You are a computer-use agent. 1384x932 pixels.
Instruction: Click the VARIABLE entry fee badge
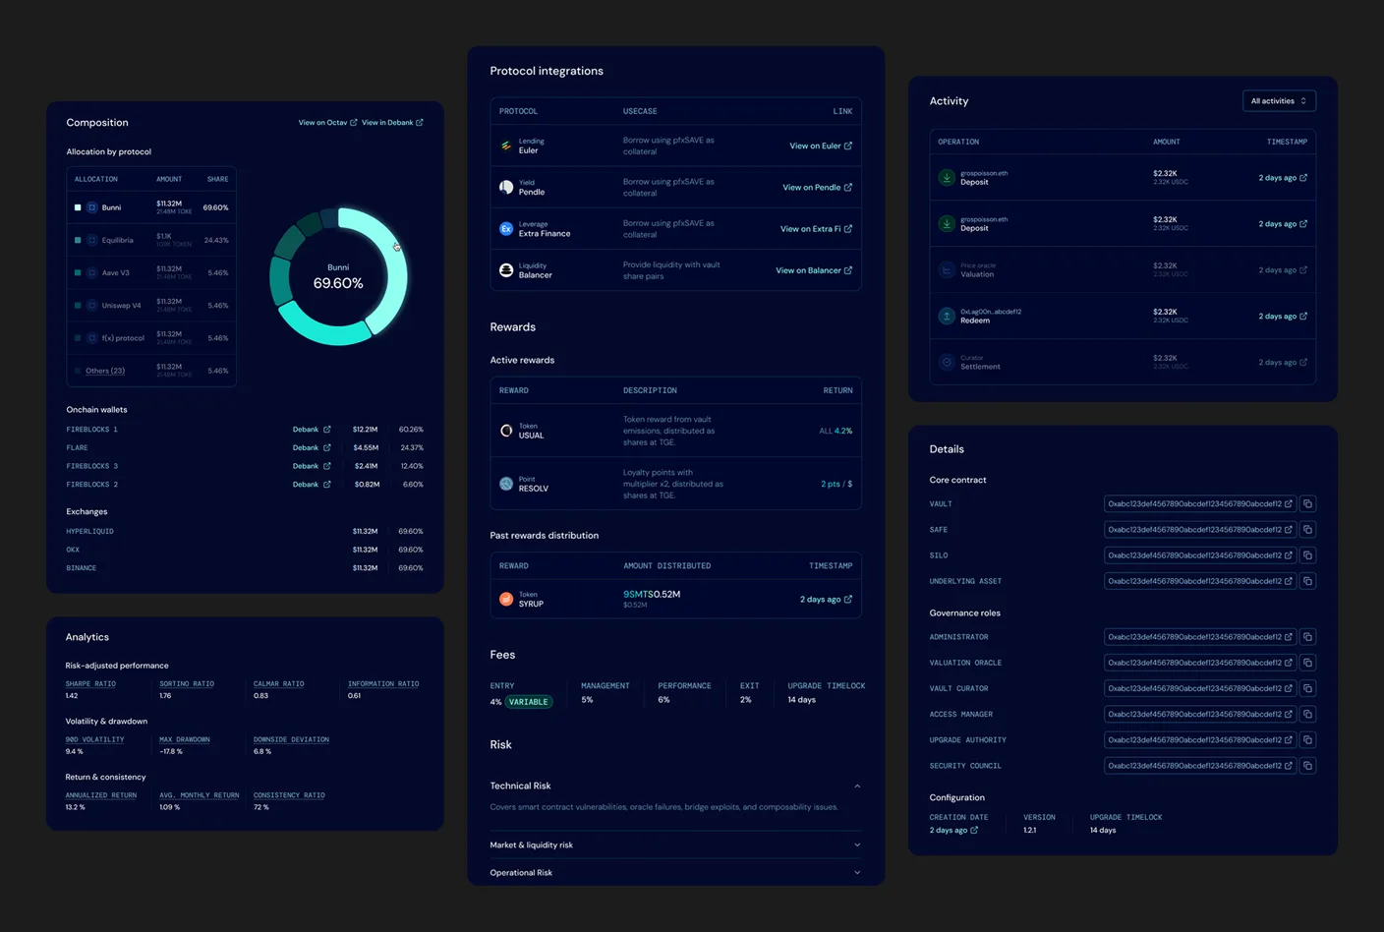point(529,702)
